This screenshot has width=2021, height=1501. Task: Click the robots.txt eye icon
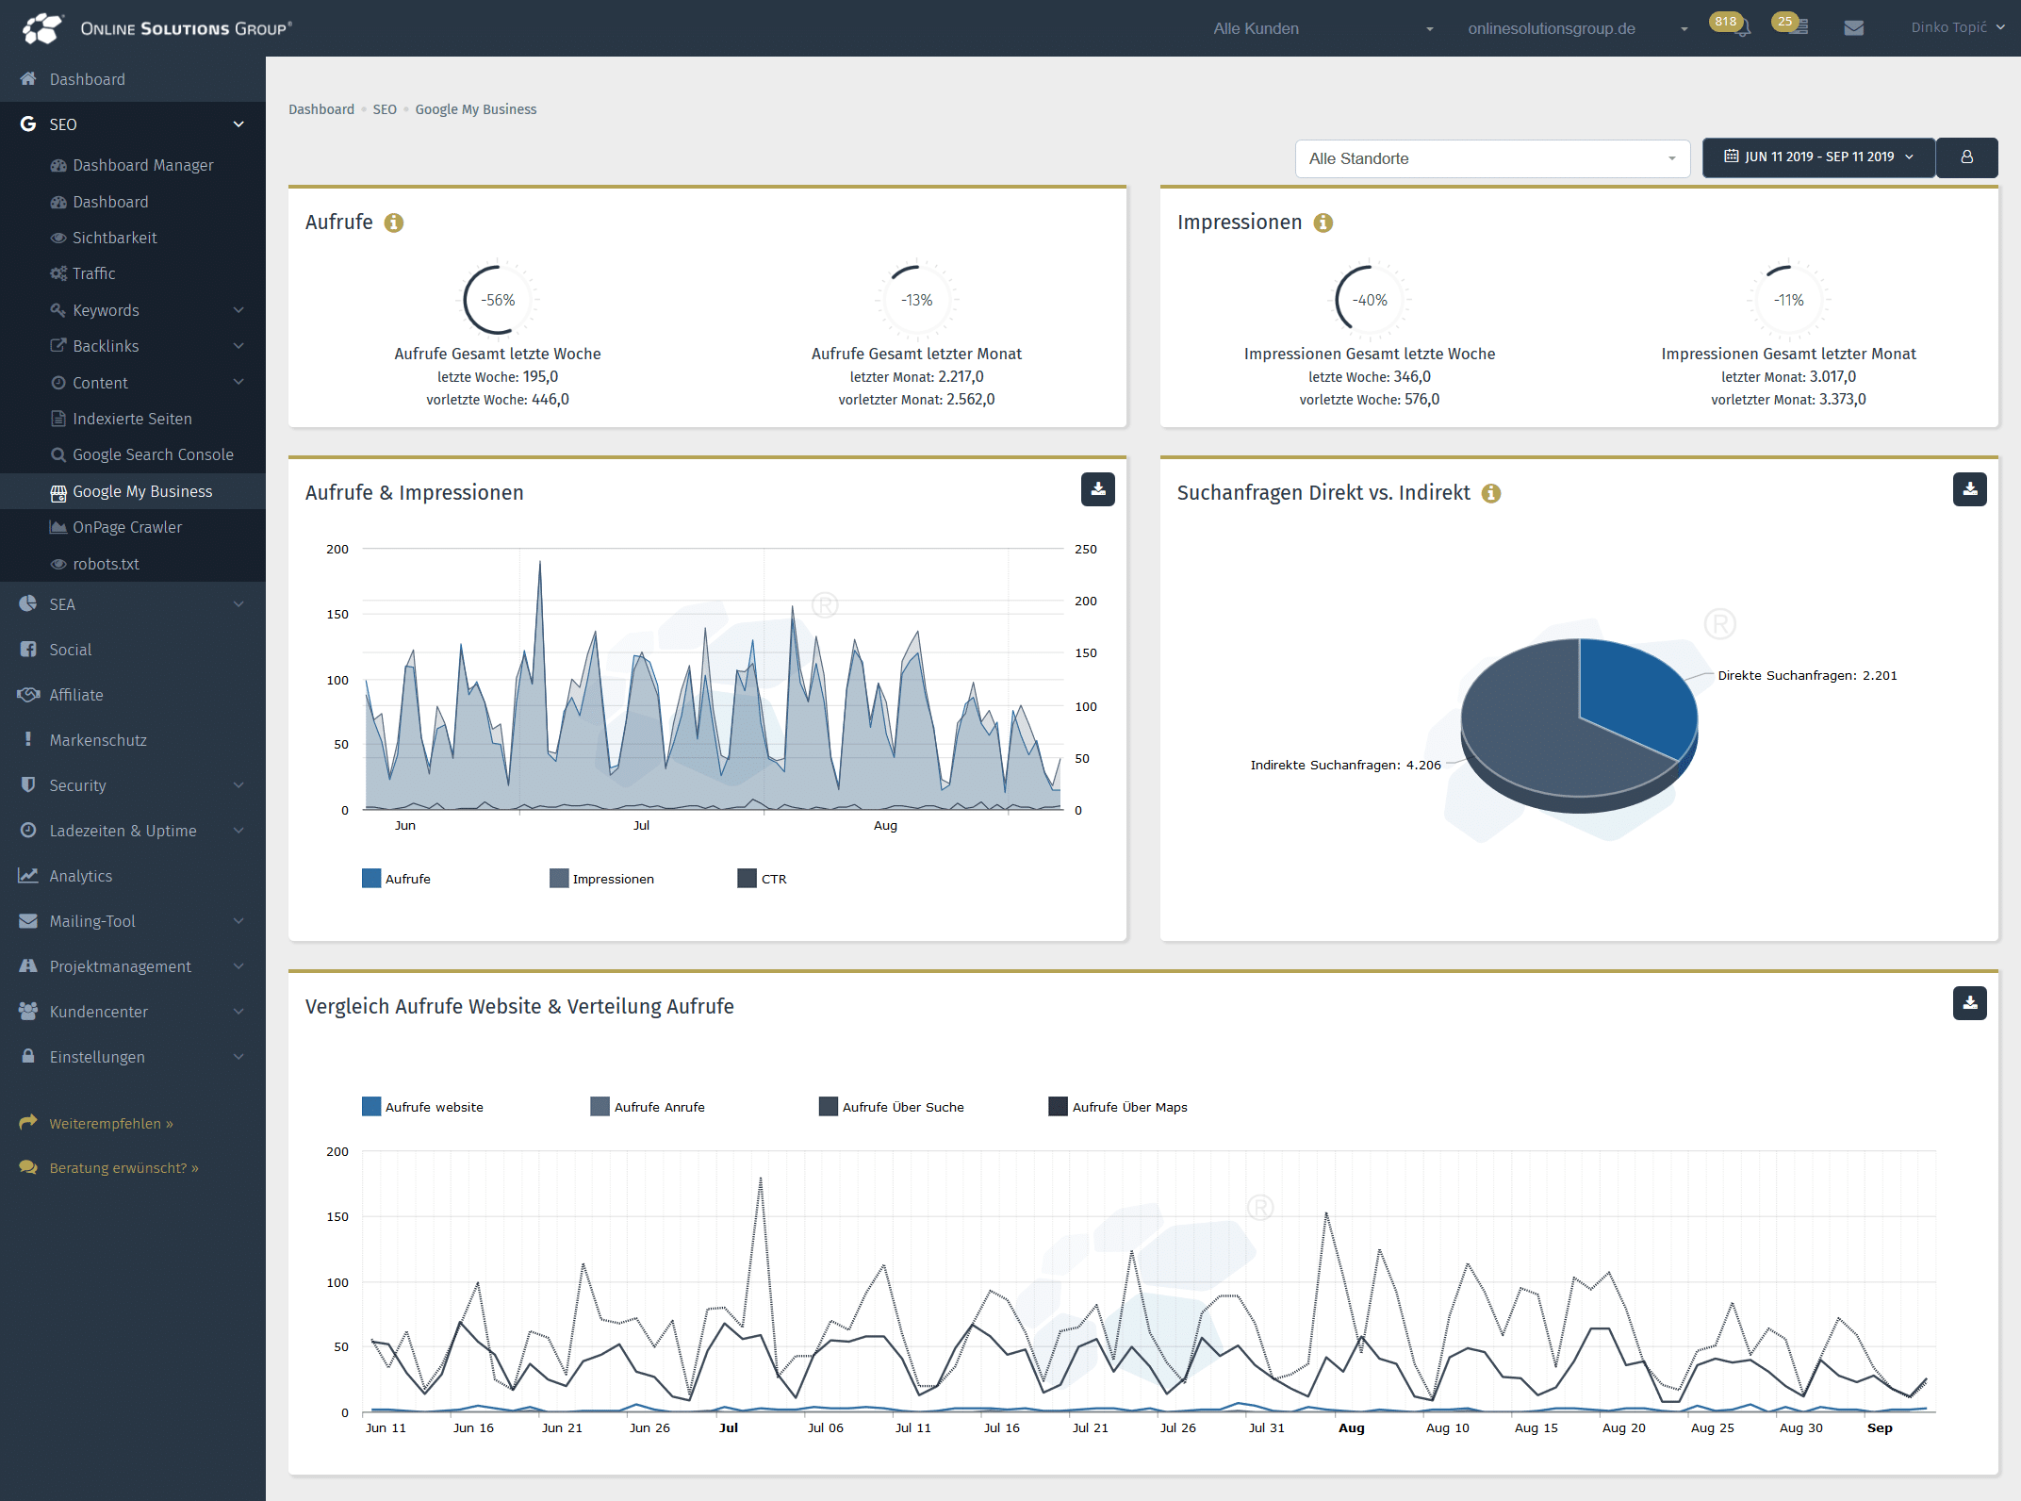coord(58,564)
